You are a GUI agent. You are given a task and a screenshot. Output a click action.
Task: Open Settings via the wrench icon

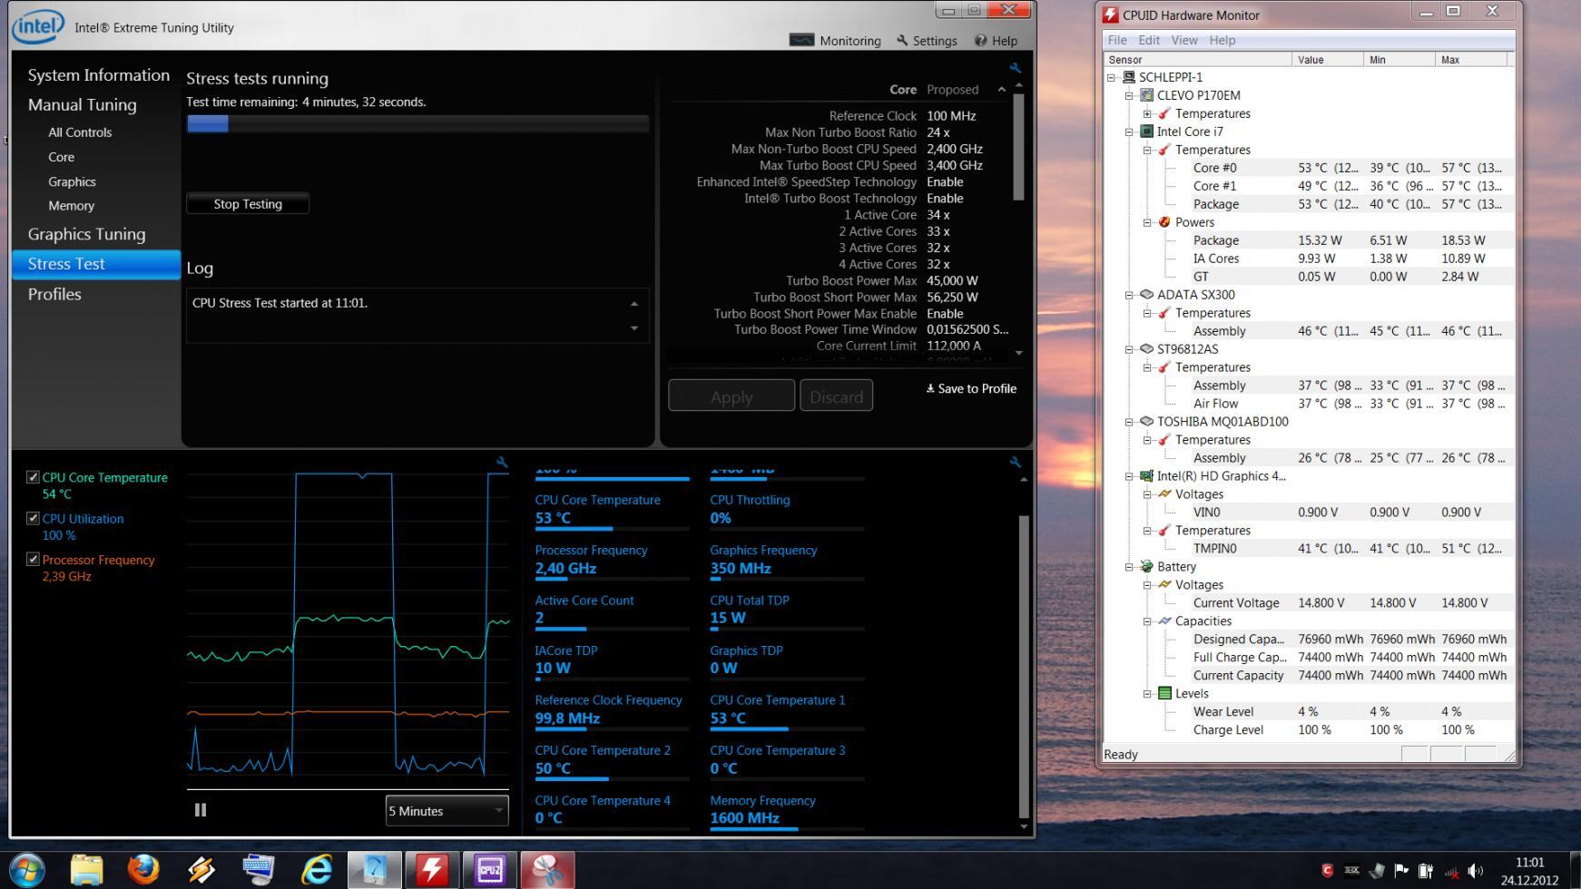[902, 40]
